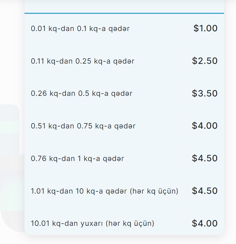236x244 pixels.
Task: Click the "0.01 kq-dan 0.1 kq-a qədər" label
Action: pos(80,29)
